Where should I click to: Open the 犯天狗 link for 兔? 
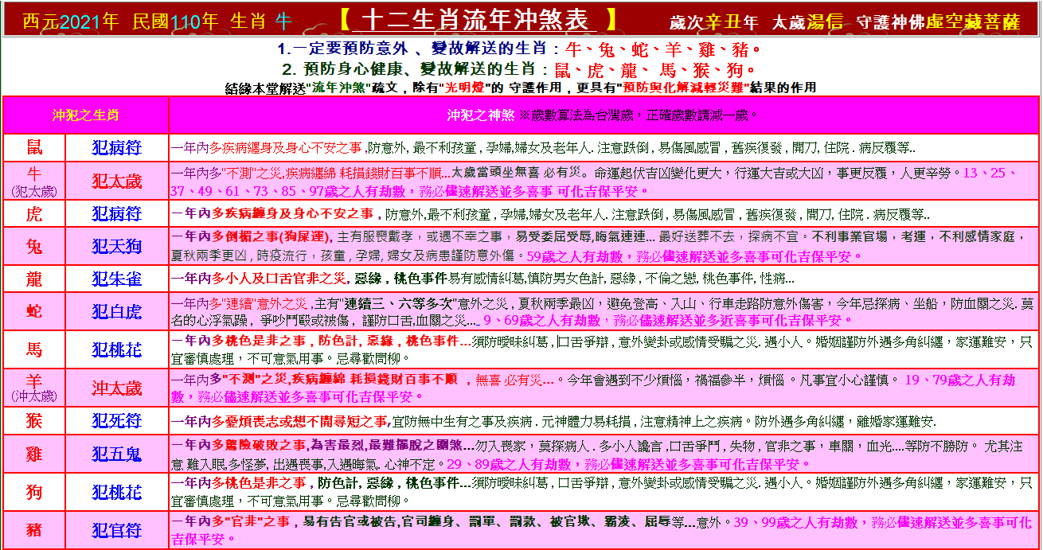(x=117, y=247)
